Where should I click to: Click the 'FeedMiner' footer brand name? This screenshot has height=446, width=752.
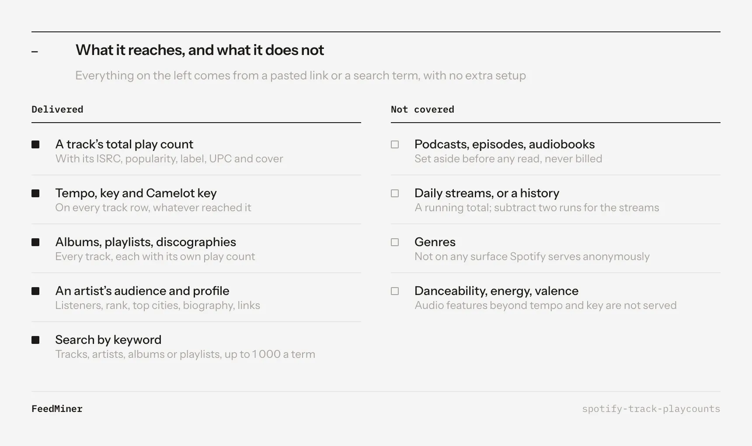click(57, 409)
